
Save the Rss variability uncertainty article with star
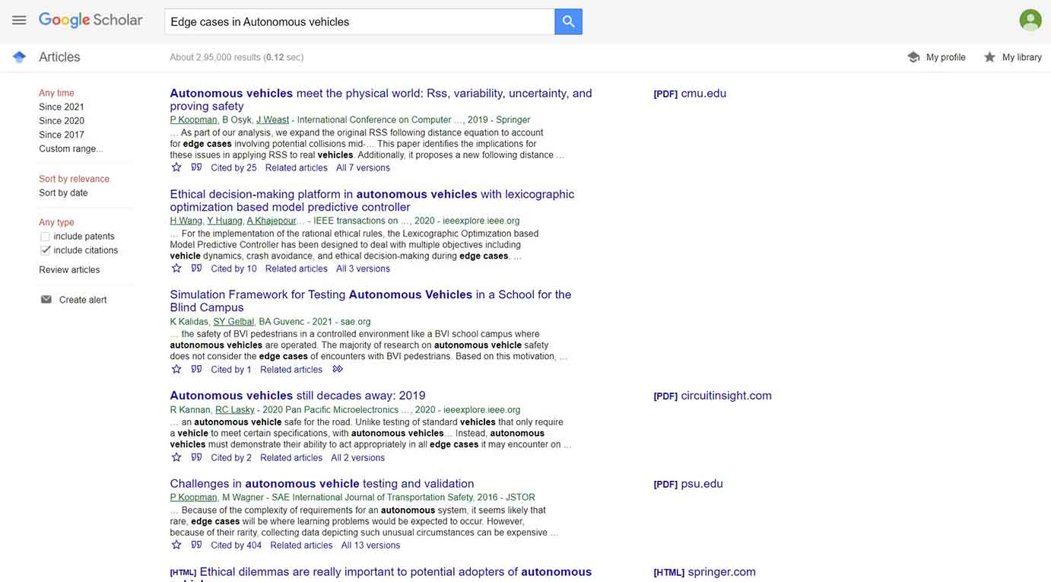176,167
